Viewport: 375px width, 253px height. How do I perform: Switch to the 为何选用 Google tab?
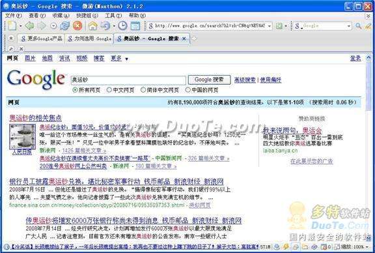[x=89, y=38]
